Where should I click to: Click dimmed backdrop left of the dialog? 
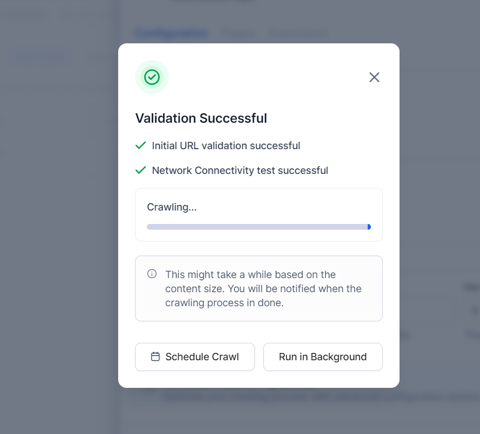click(x=56, y=225)
